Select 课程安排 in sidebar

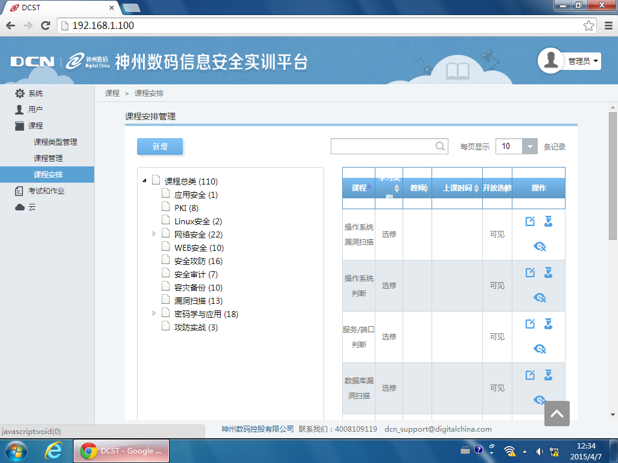click(47, 174)
